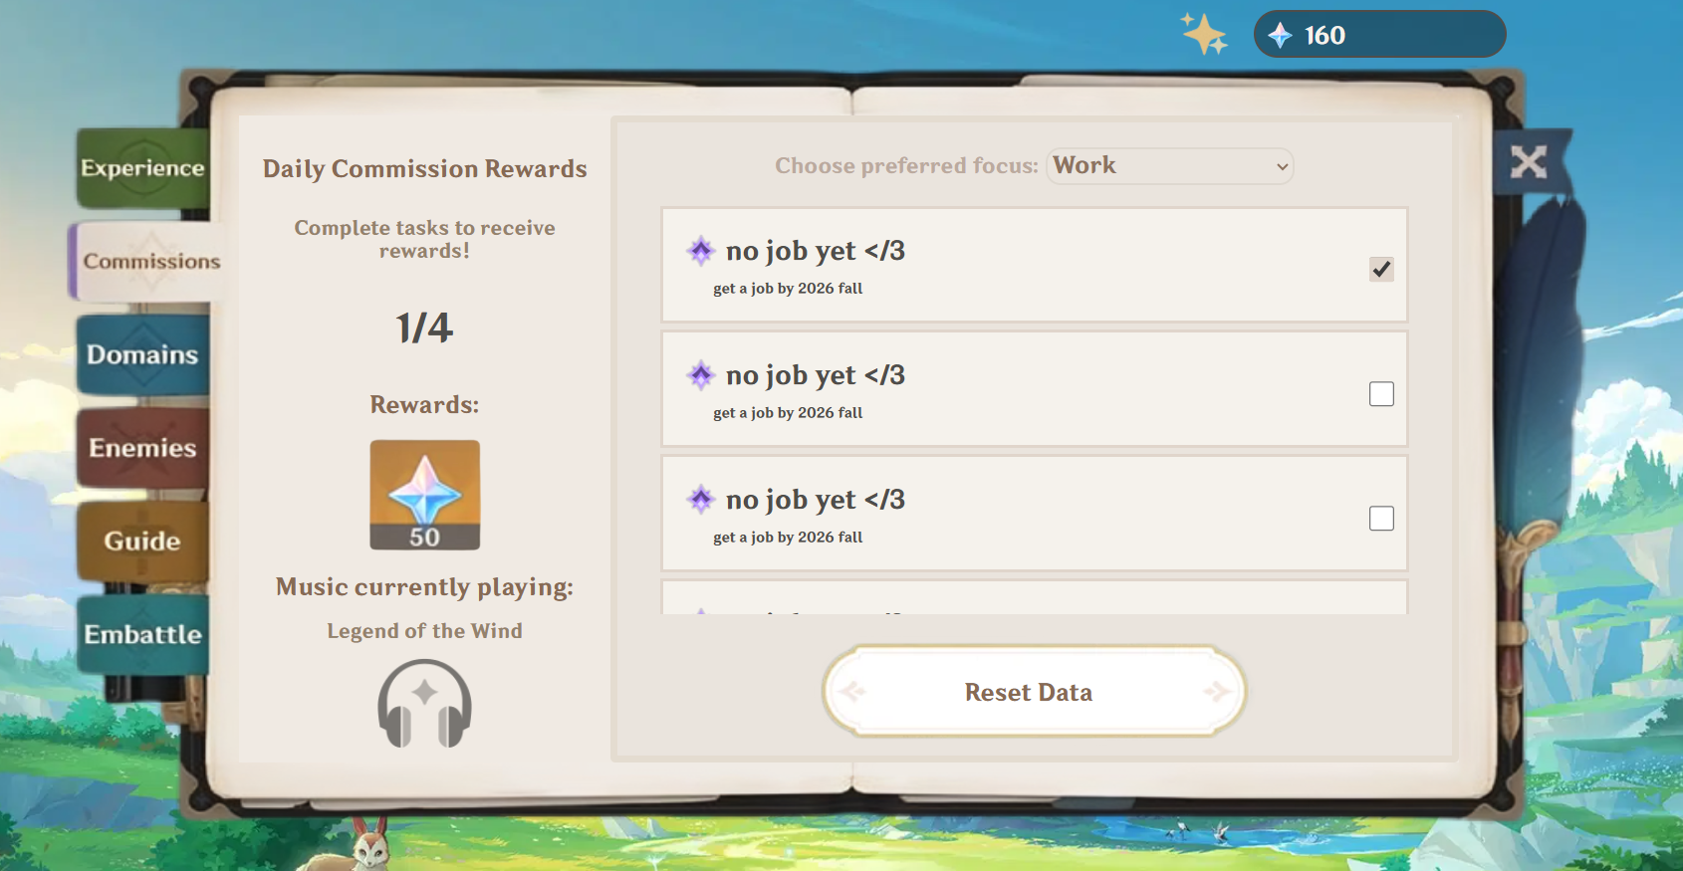Click the headphones music icon
This screenshot has height=871, width=1683.
[x=424, y=705]
